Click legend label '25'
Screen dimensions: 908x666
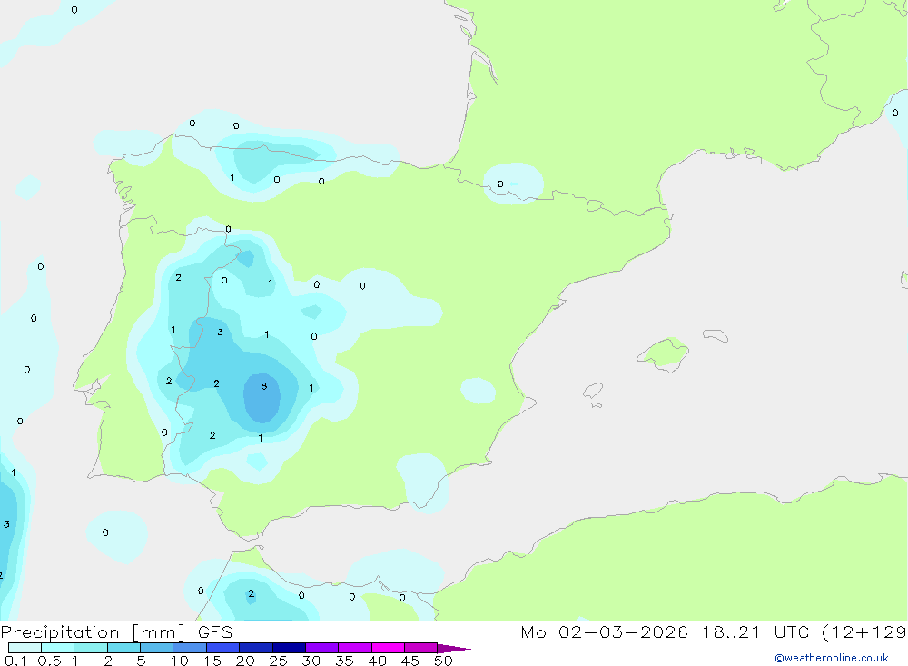278,661
